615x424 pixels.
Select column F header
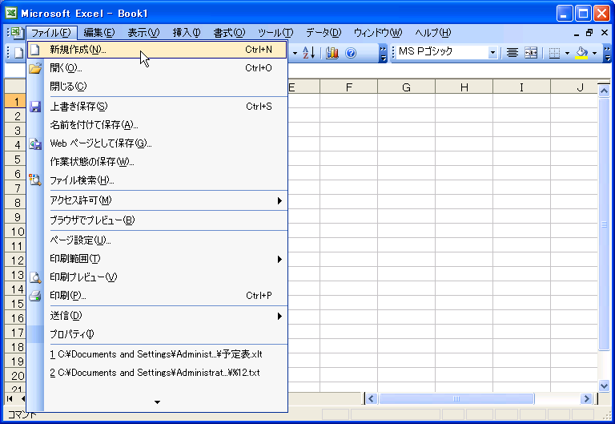(x=348, y=87)
